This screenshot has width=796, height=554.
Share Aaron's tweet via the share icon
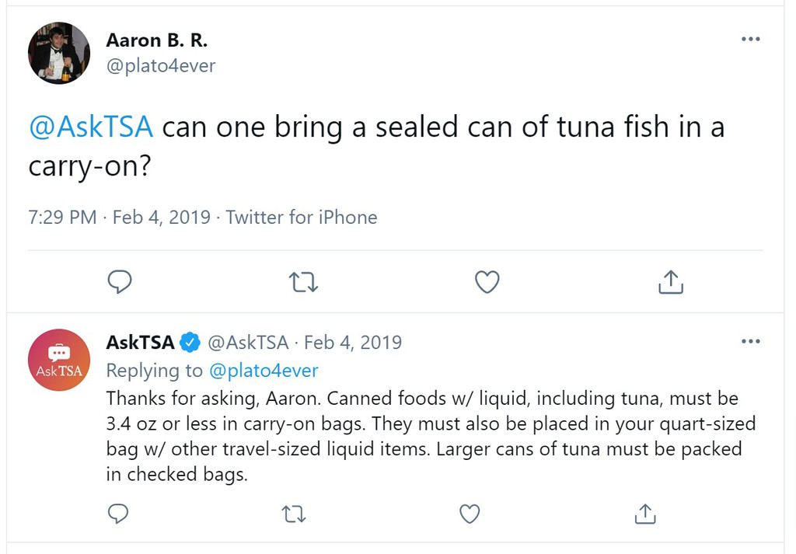(670, 282)
